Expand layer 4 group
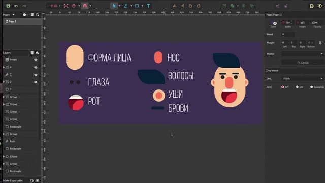The width and height of the screenshot is (325, 183). [x=4, y=67]
